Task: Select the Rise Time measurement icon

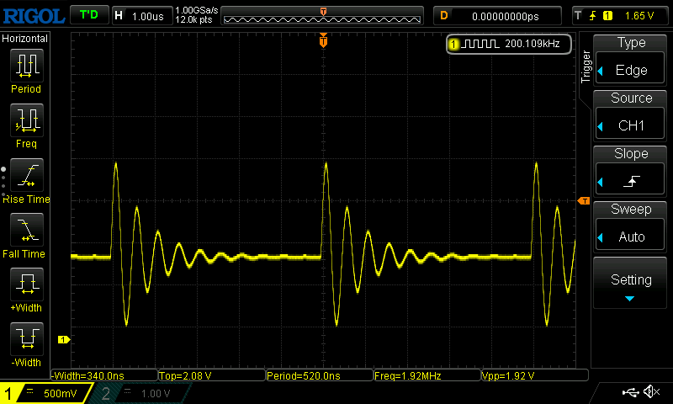Action: 27,175
